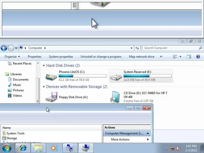Select System Tools in Computer Management
Screen dimensions: 204x153
coord(14,133)
